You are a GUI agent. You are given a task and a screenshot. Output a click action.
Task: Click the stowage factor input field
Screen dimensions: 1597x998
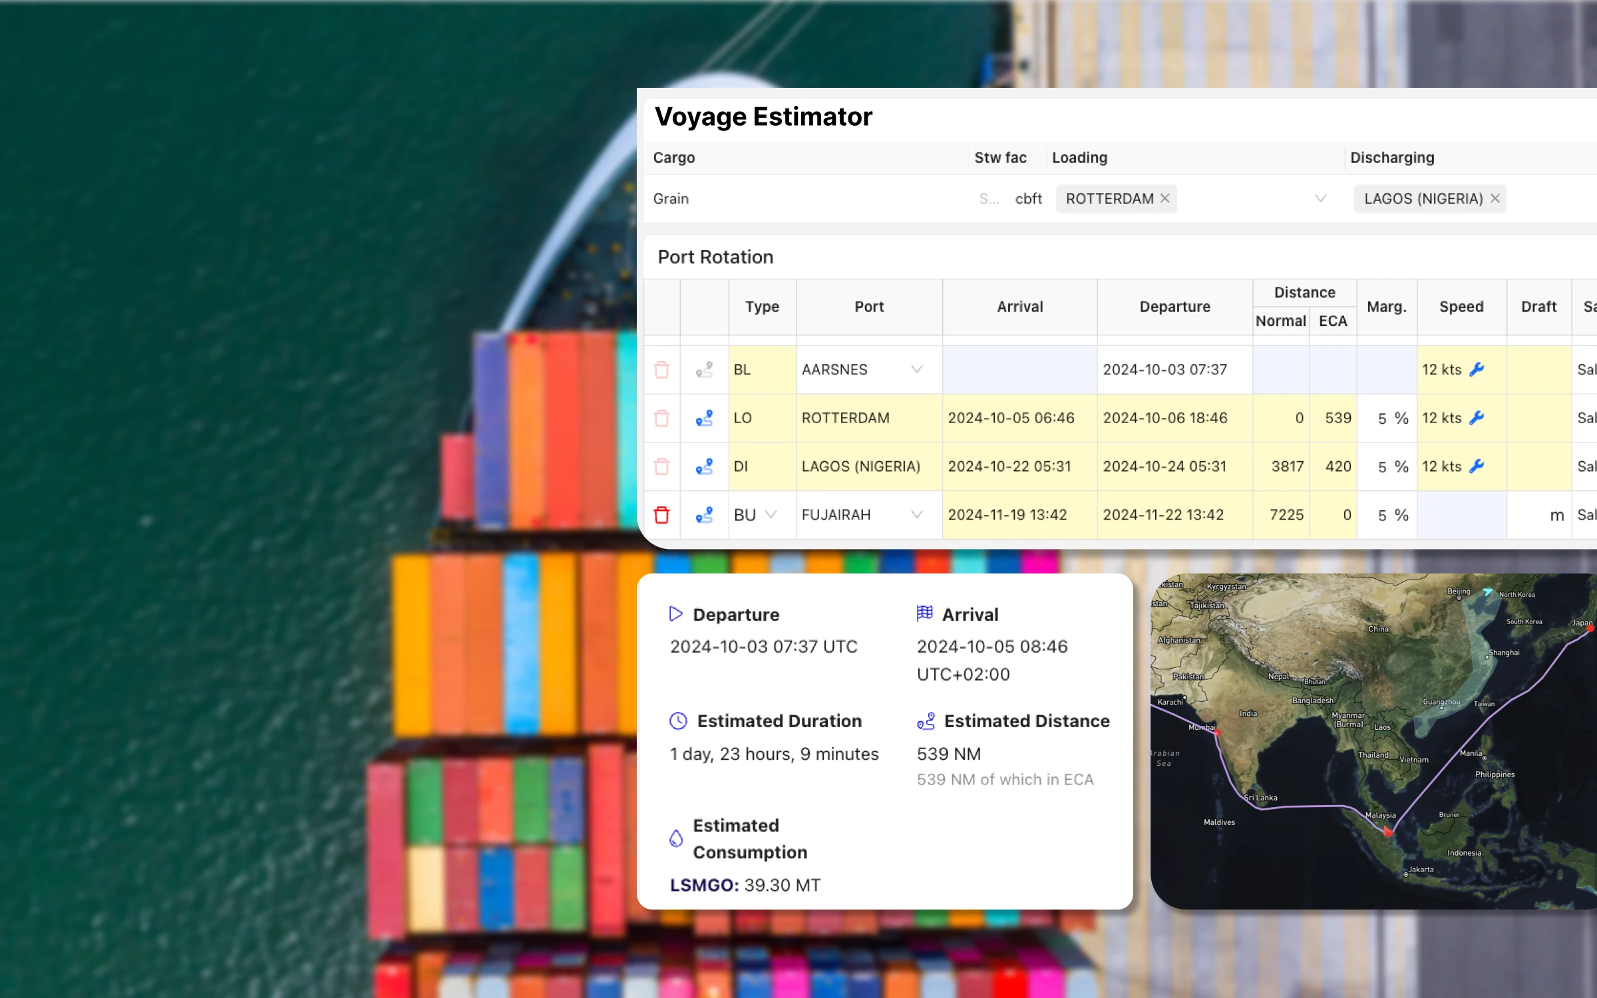click(x=989, y=198)
